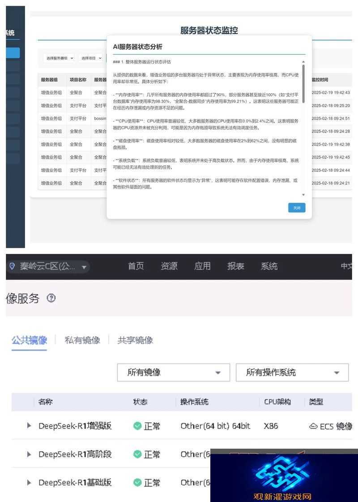The width and height of the screenshot is (358, 502).
Task: Open the 所有操作系统 filter dropdown
Action: 292,372
